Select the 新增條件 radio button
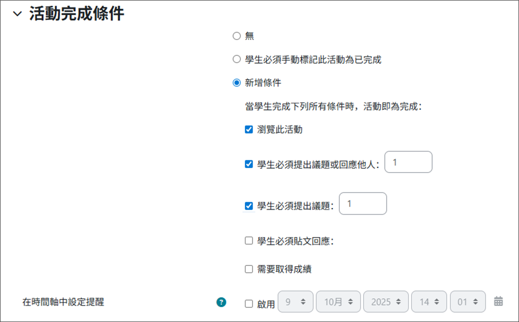The height and width of the screenshot is (322, 519). pos(237,83)
